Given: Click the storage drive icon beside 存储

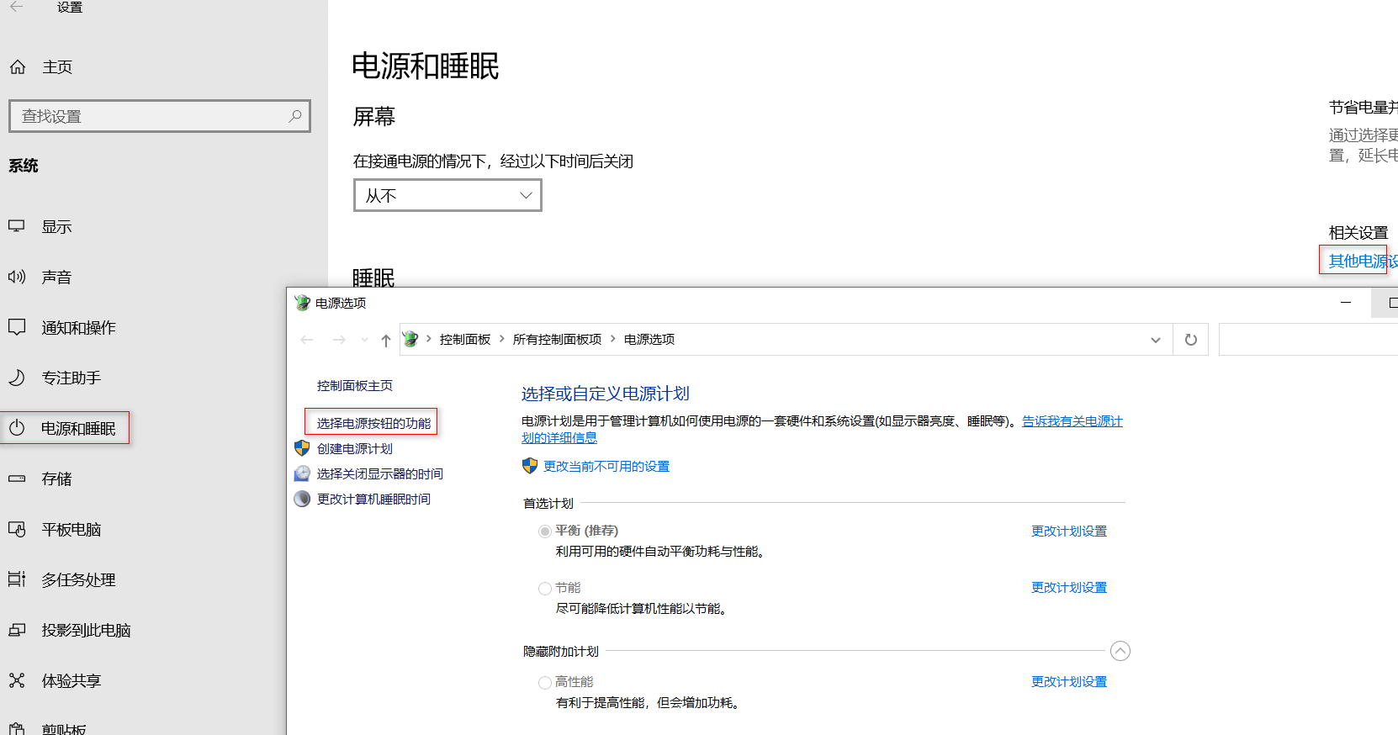Looking at the screenshot, I should coord(17,479).
